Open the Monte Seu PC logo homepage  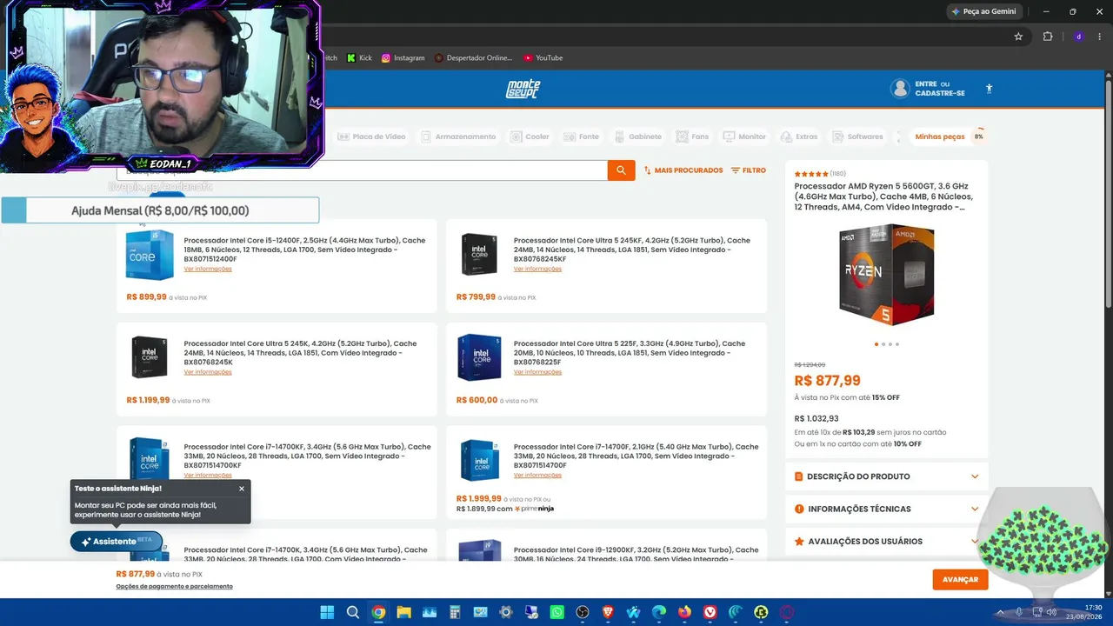(523, 89)
